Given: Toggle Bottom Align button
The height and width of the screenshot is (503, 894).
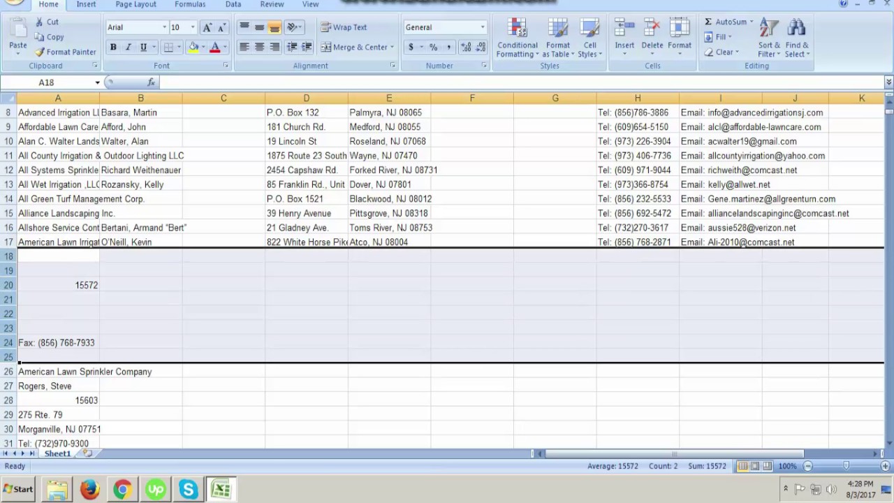Looking at the screenshot, I should tap(274, 27).
